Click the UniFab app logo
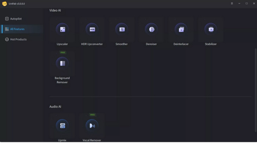This screenshot has width=257, height=143. (x=4, y=4)
